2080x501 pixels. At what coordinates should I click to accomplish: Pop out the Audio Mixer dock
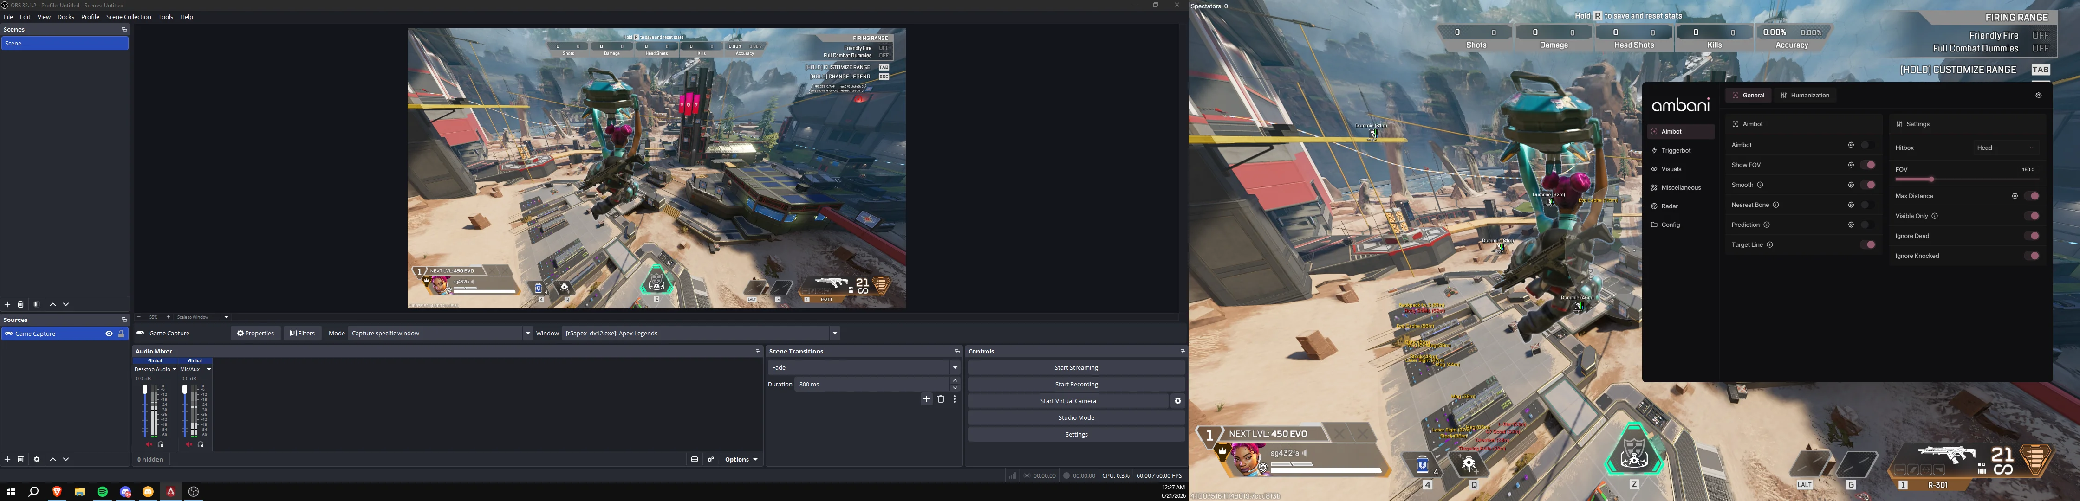pos(757,351)
